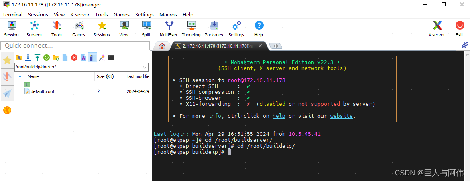Open the Sessions menu
Image resolution: width=470 pixels, height=181 pixels.
pos(38,15)
